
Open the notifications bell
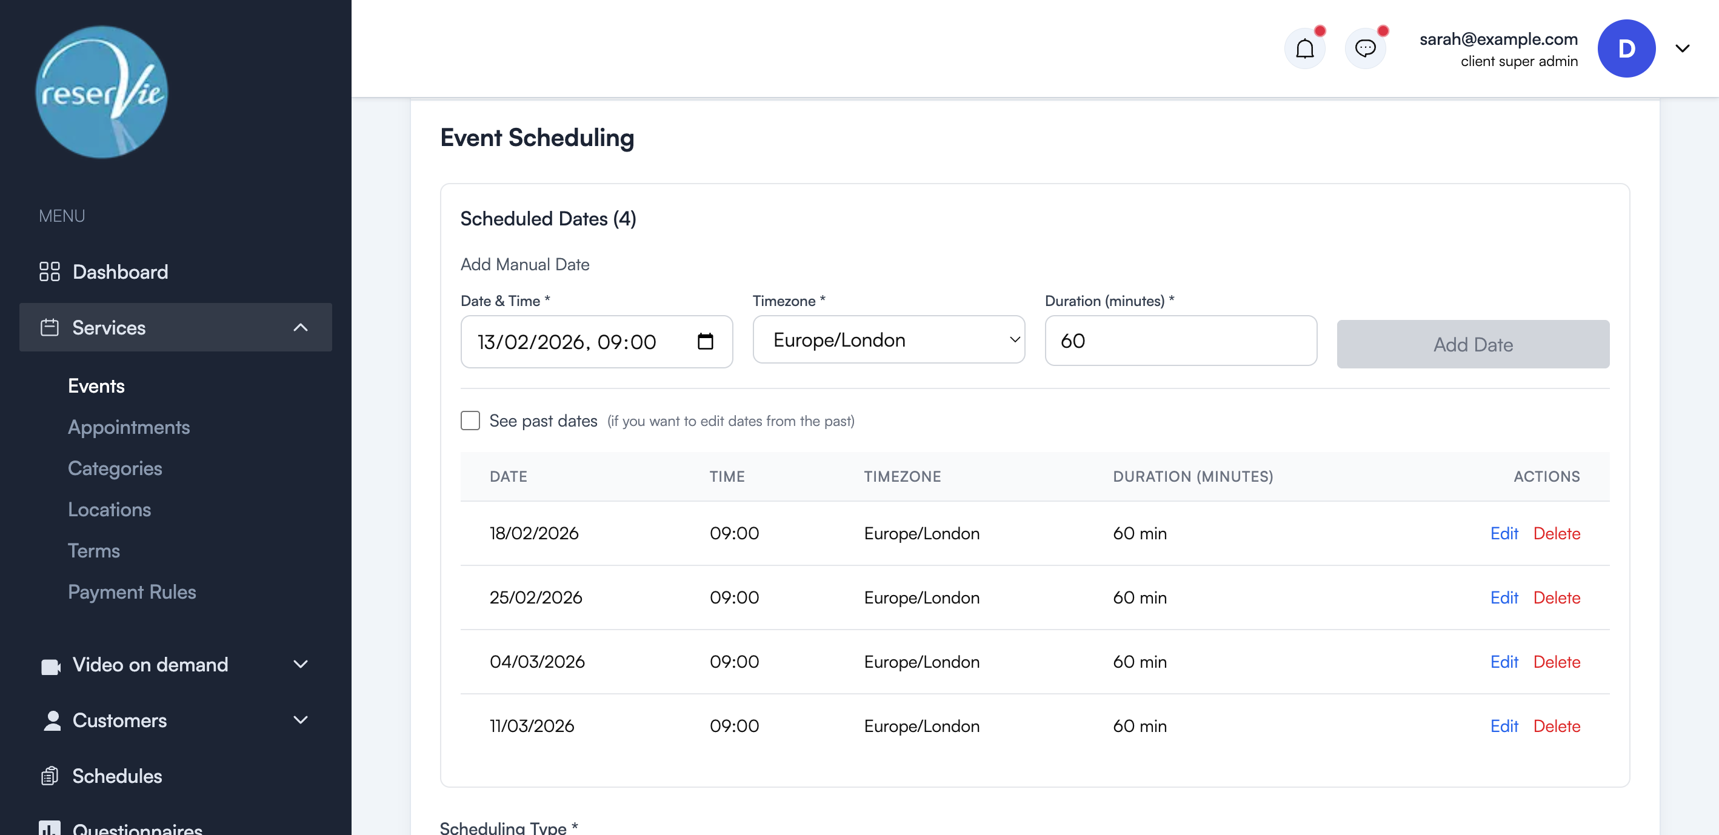(x=1305, y=47)
